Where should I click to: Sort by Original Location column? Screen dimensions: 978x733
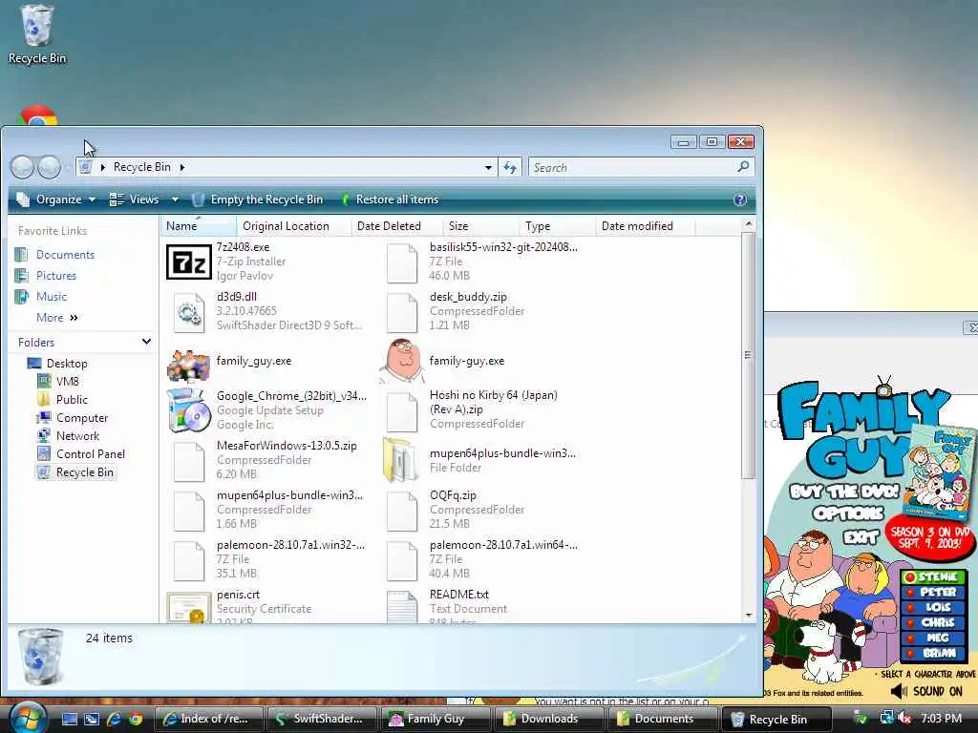(293, 225)
